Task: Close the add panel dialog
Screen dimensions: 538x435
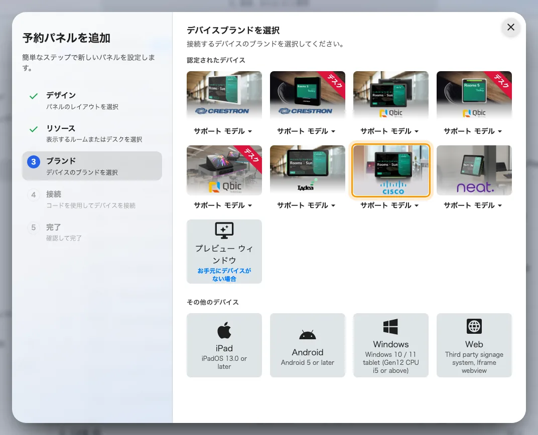Action: click(x=510, y=27)
